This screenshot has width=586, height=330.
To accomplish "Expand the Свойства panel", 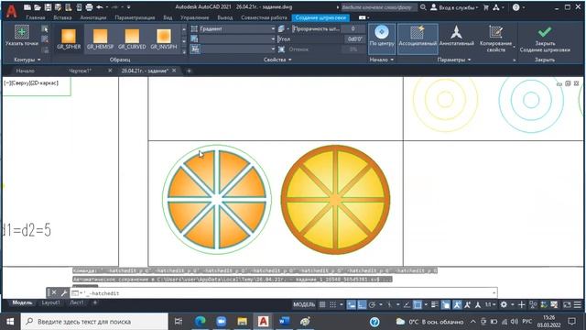I will (277, 60).
